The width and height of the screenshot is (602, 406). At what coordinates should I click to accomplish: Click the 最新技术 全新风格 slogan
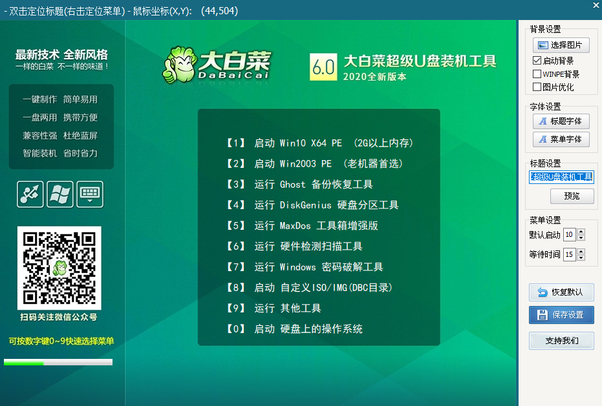pos(61,55)
